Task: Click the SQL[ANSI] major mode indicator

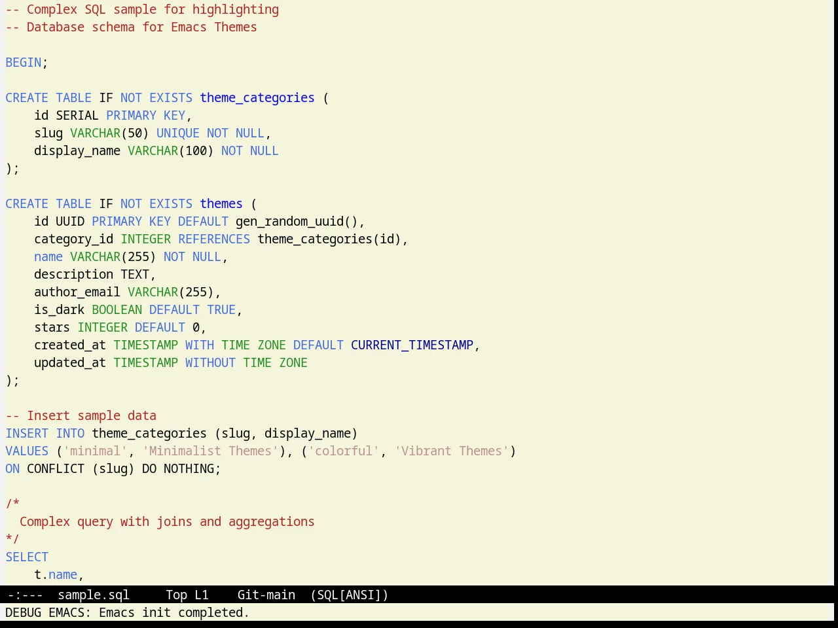Action: 350,595
